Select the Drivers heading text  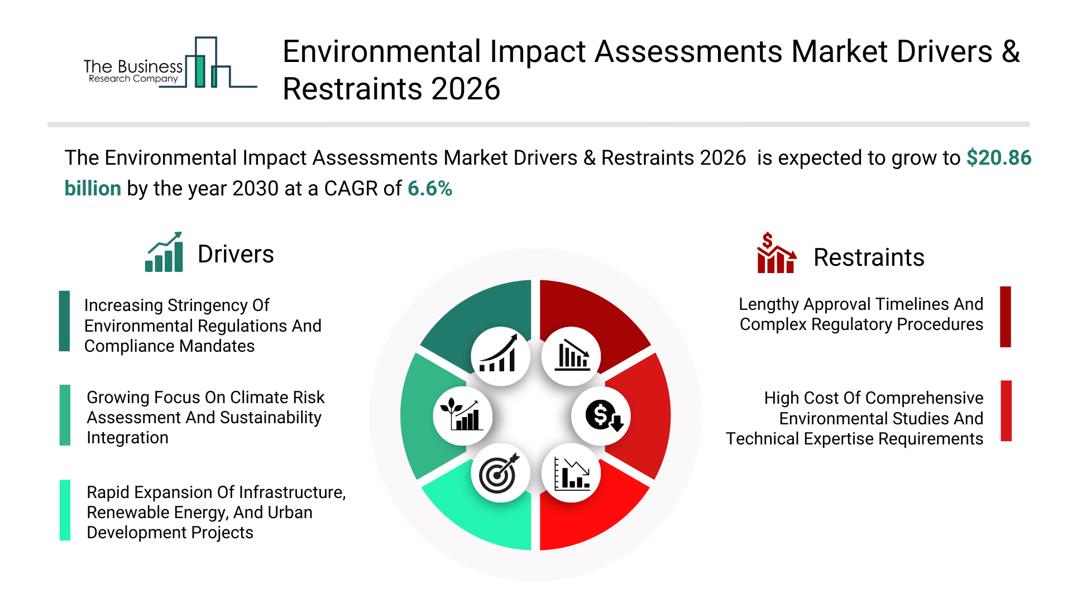[236, 255]
